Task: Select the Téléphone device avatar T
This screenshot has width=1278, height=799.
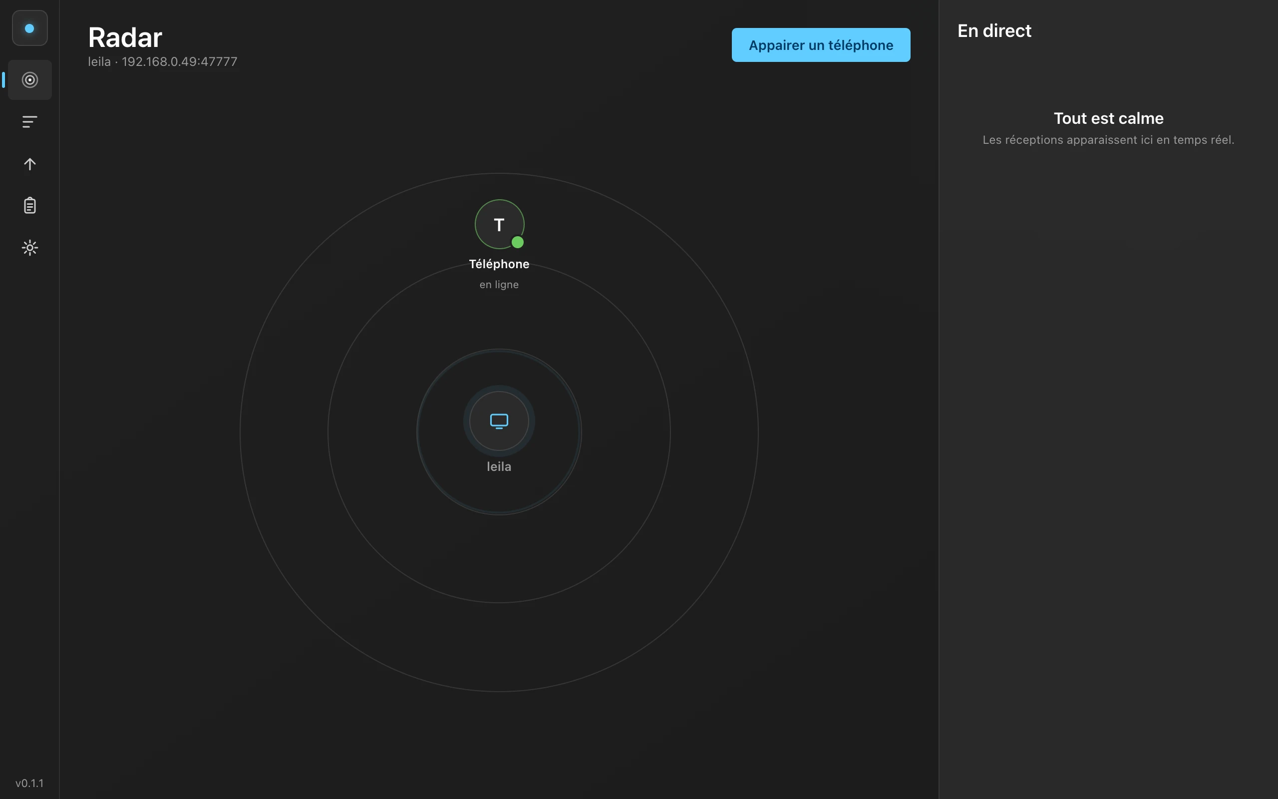Action: (499, 225)
